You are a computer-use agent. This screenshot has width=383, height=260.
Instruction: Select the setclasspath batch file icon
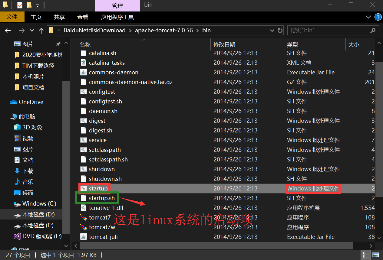pos(84,150)
